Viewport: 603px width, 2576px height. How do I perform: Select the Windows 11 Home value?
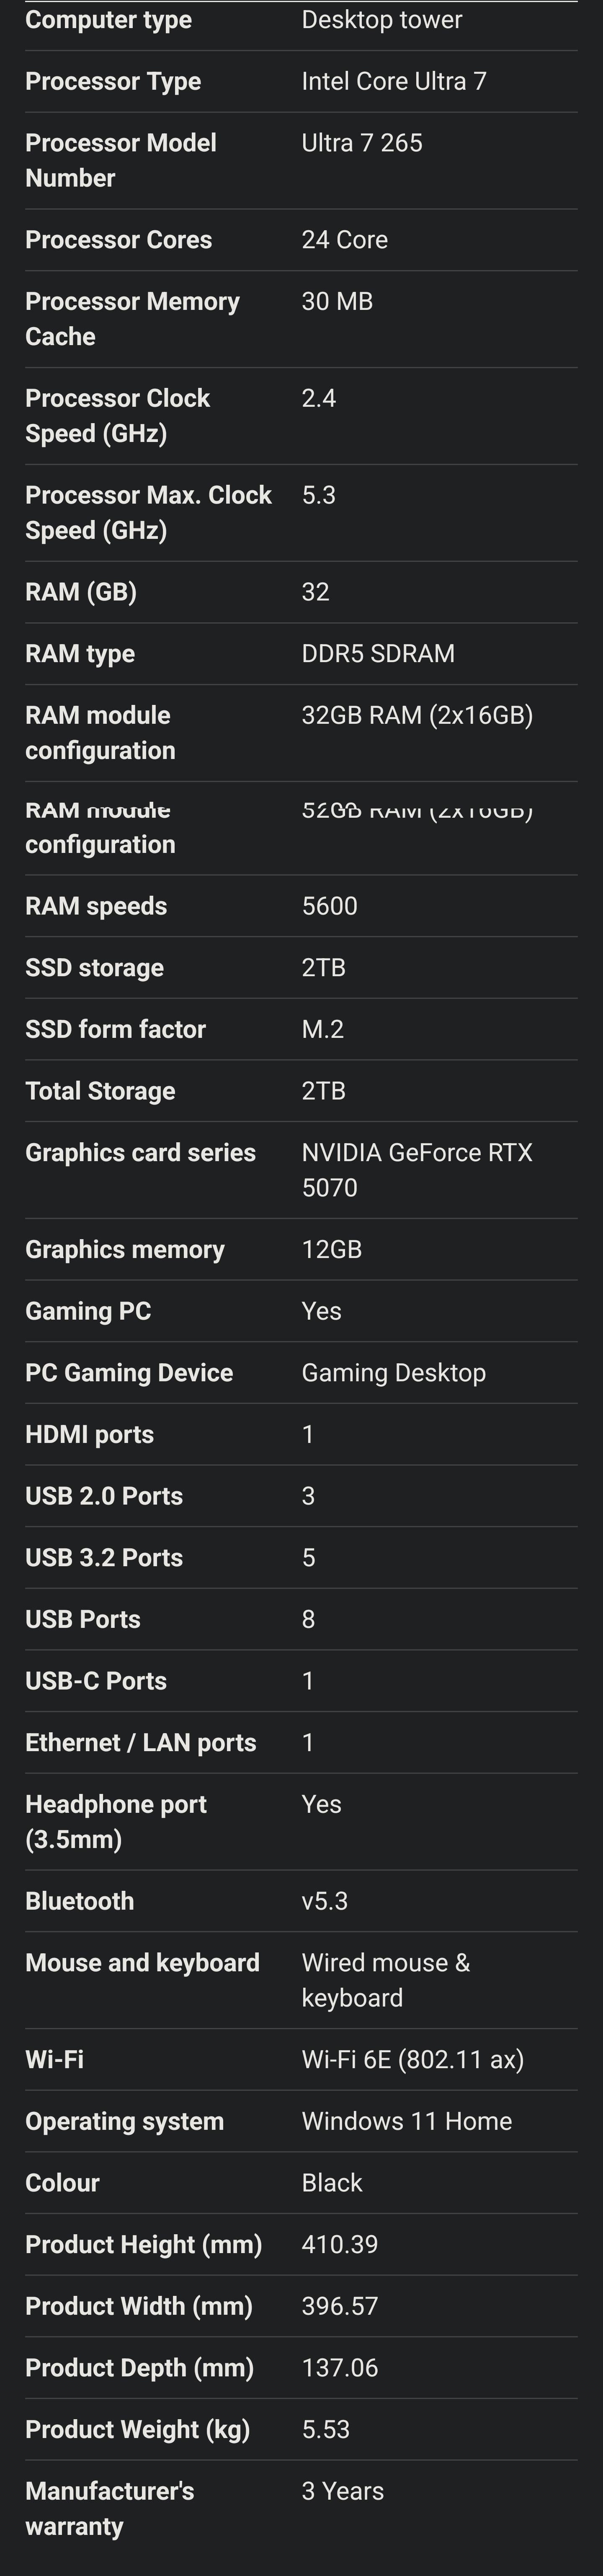[406, 2120]
